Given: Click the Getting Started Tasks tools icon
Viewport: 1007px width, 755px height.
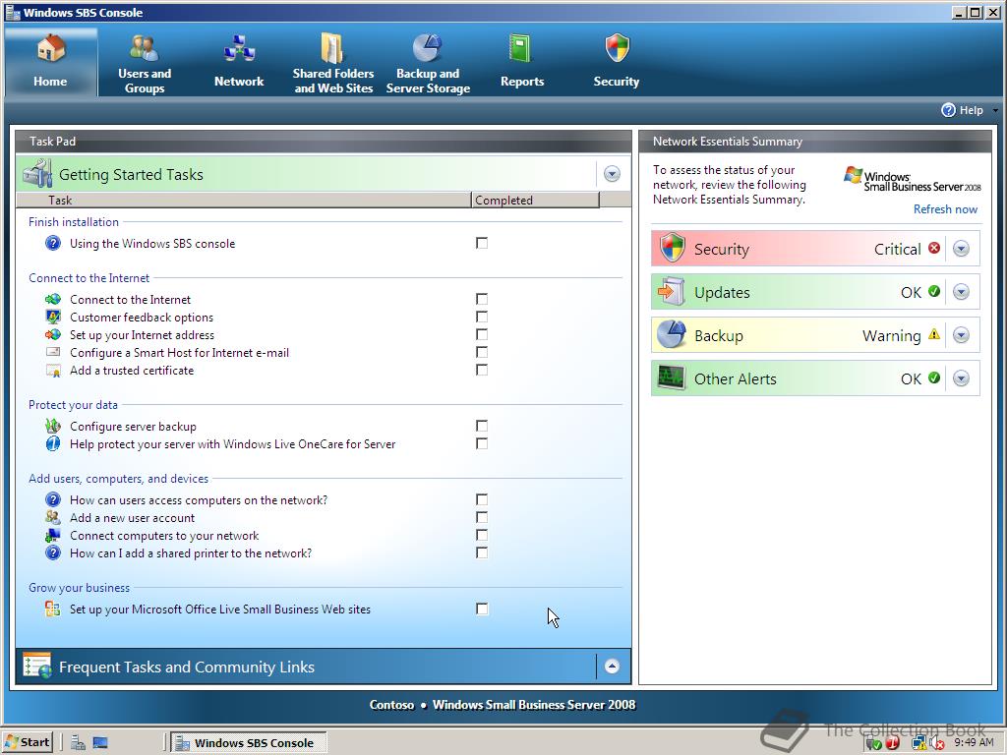Looking at the screenshot, I should [x=37, y=173].
